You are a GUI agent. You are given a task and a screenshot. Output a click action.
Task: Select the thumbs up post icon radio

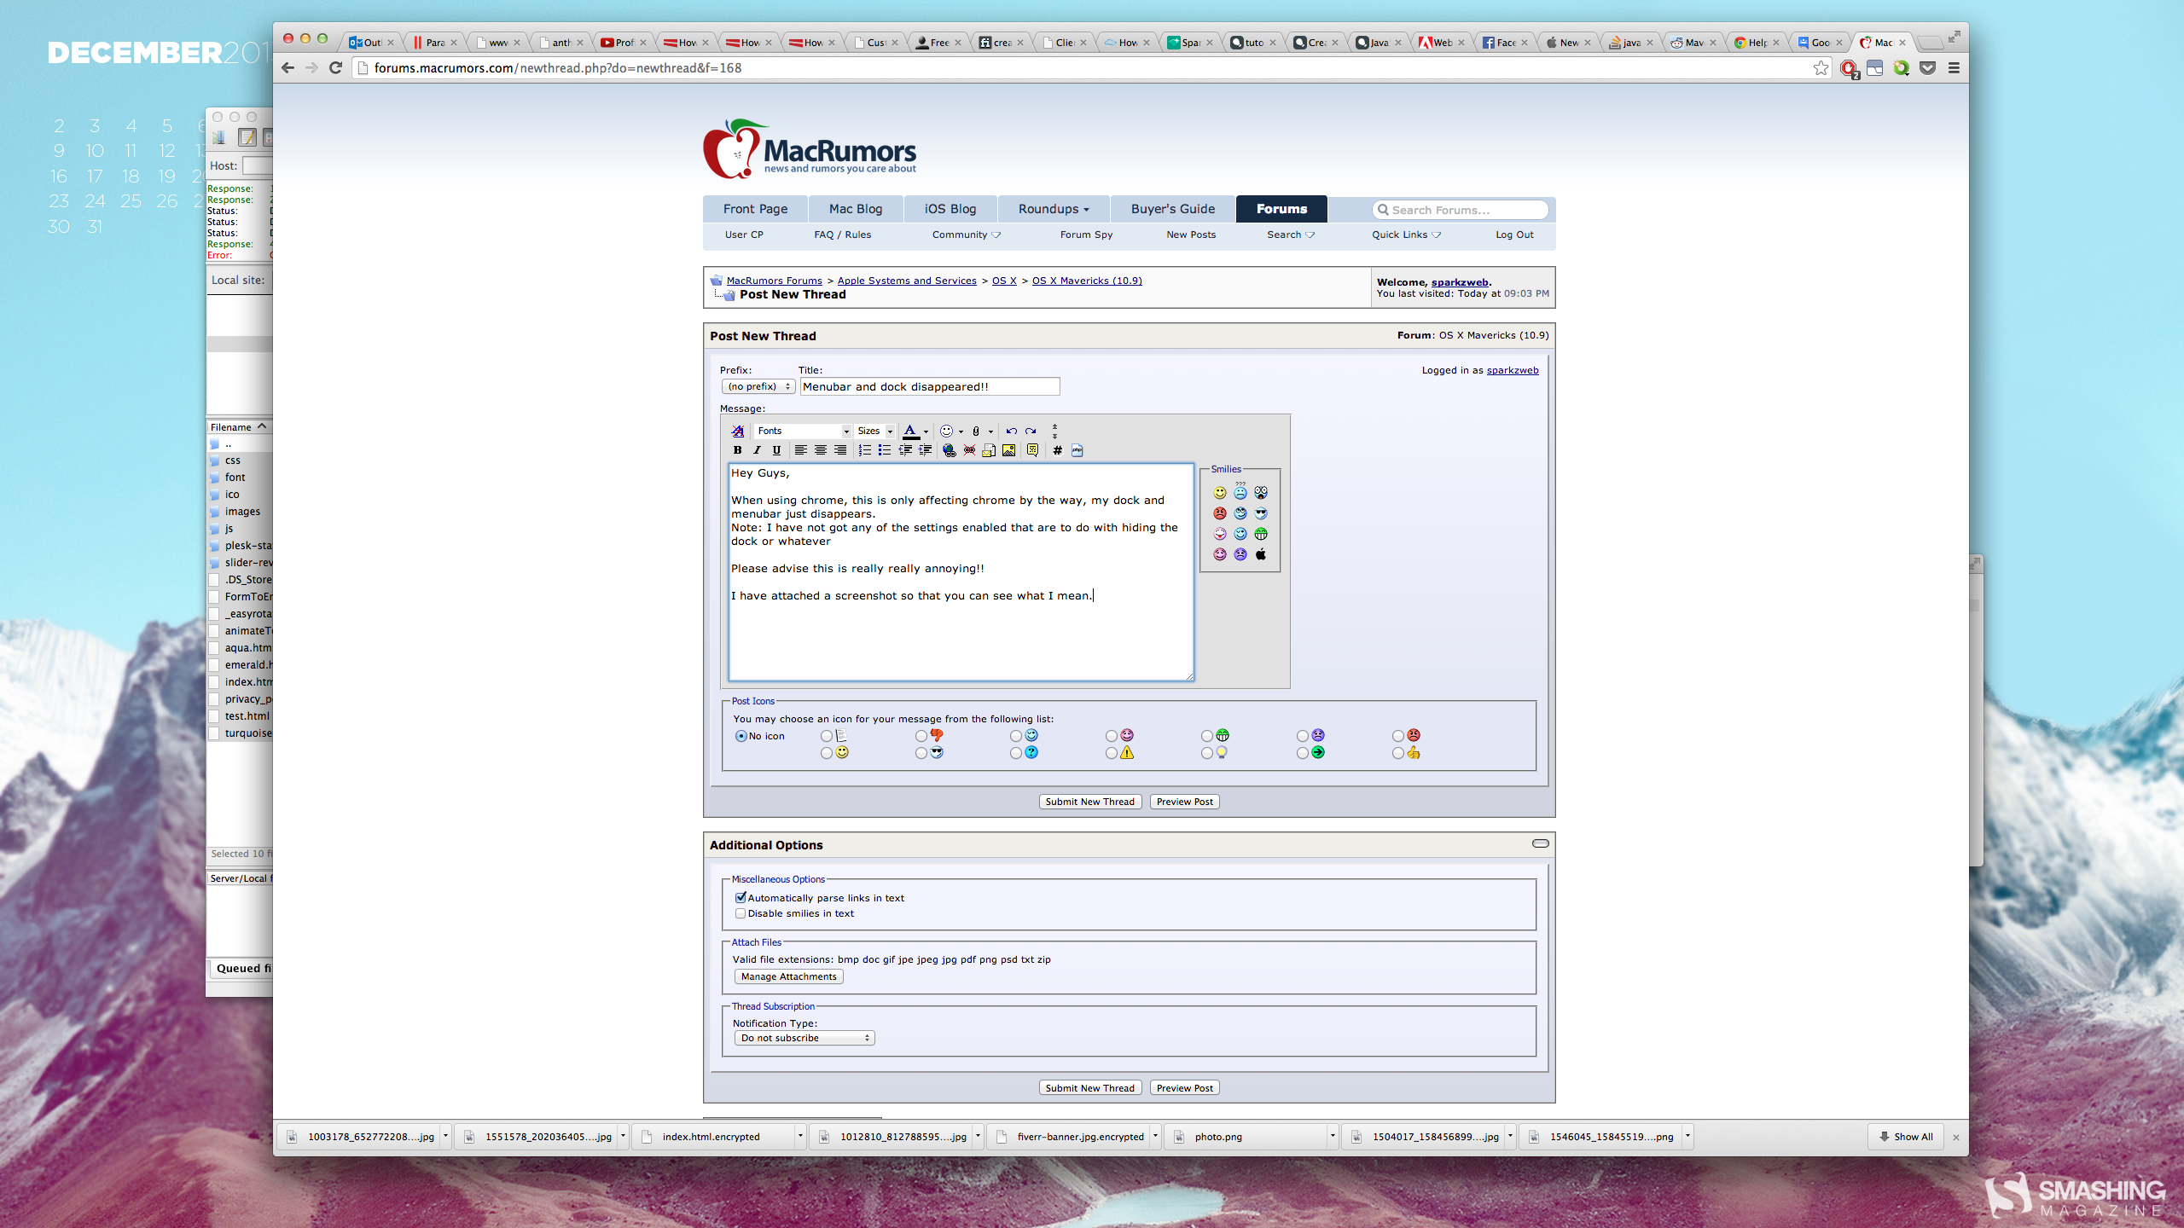pyautogui.click(x=1398, y=753)
